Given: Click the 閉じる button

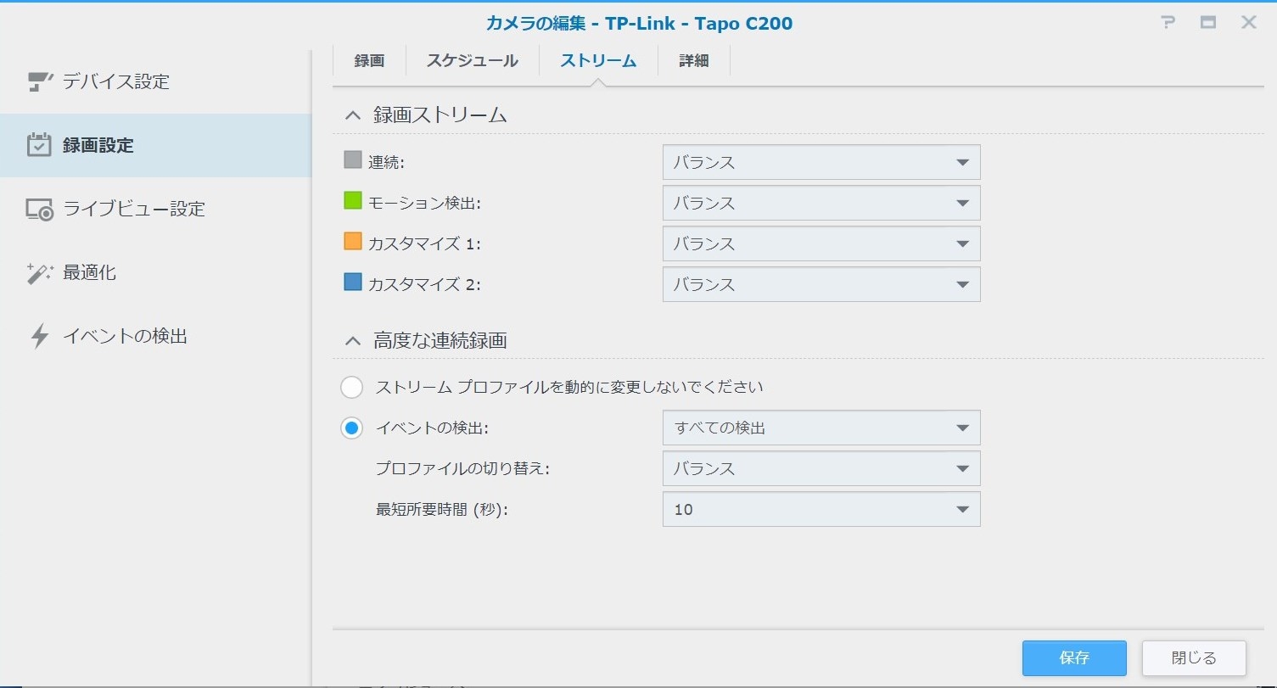Looking at the screenshot, I should pos(1193,658).
